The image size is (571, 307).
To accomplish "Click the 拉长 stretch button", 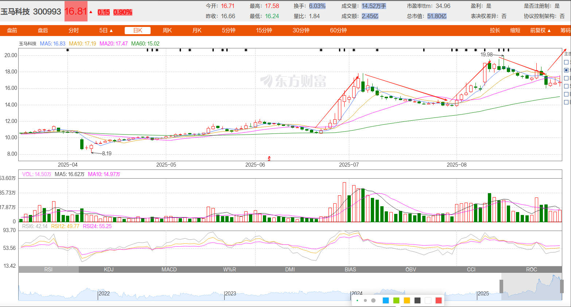I will (x=495, y=31).
